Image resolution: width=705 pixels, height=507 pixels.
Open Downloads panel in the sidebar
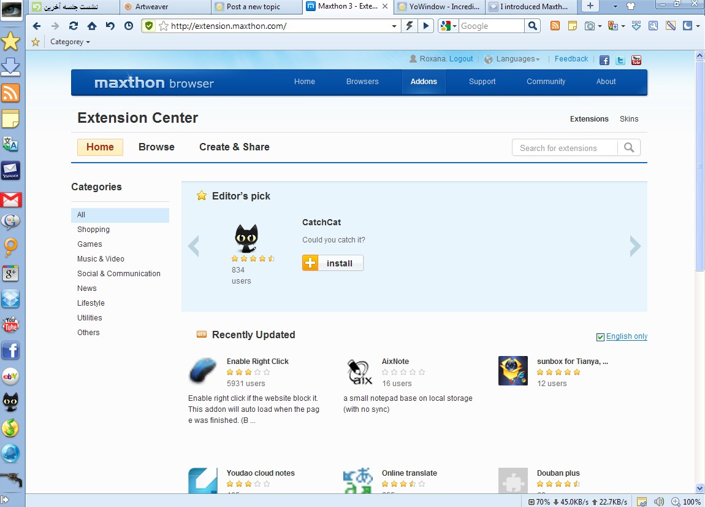coord(10,67)
